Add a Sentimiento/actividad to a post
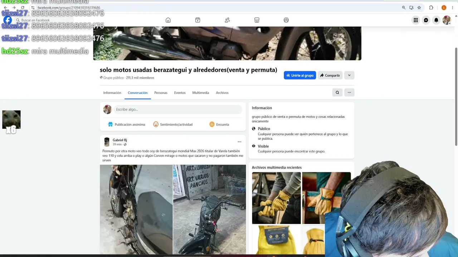The width and height of the screenshot is (458, 257). tap(173, 125)
